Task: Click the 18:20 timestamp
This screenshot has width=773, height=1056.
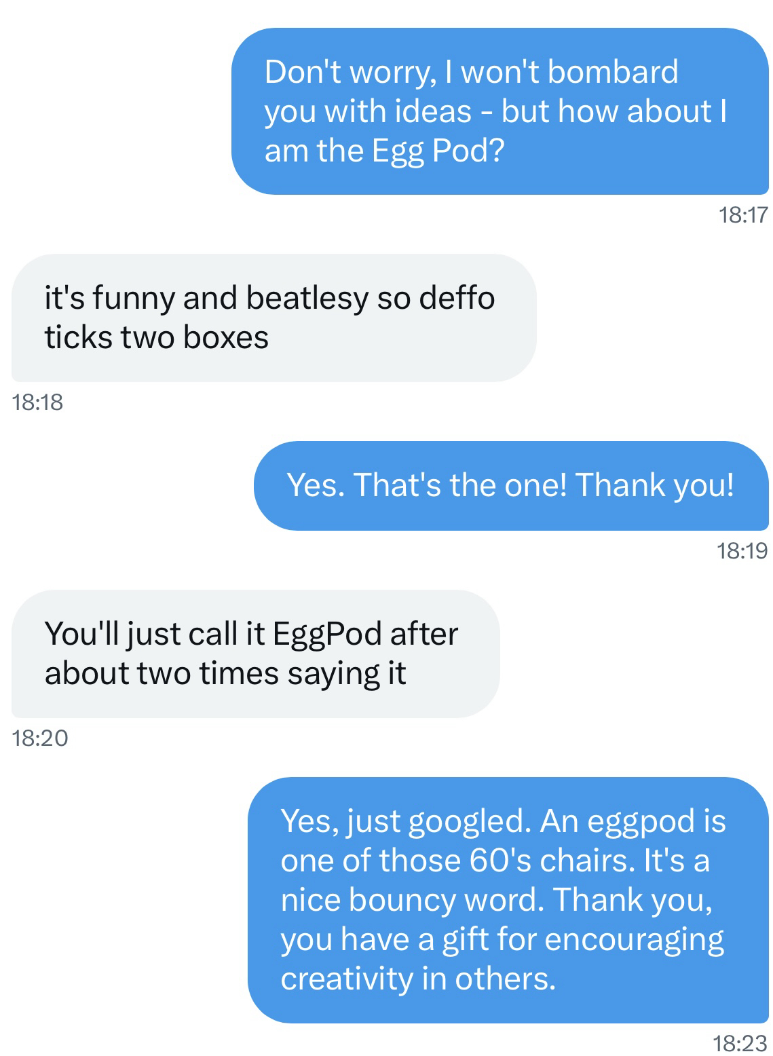Action: 40,738
